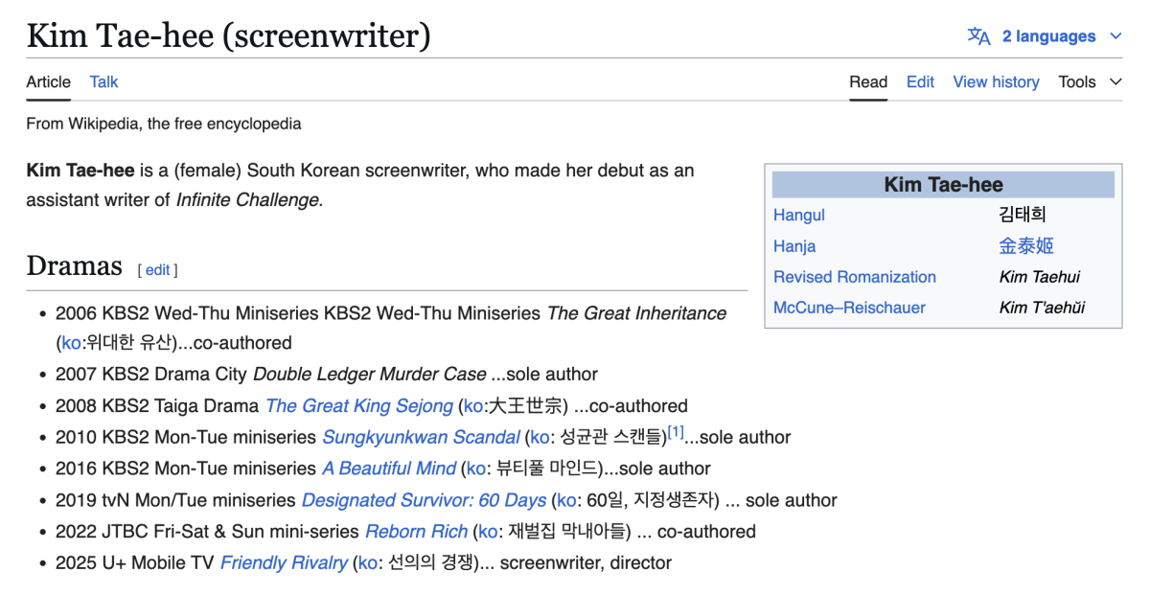Expand the Tools menu
This screenshot has width=1150, height=595.
tap(1090, 81)
